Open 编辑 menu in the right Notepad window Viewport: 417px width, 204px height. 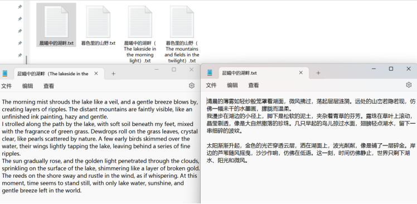pyautogui.click(x=232, y=85)
